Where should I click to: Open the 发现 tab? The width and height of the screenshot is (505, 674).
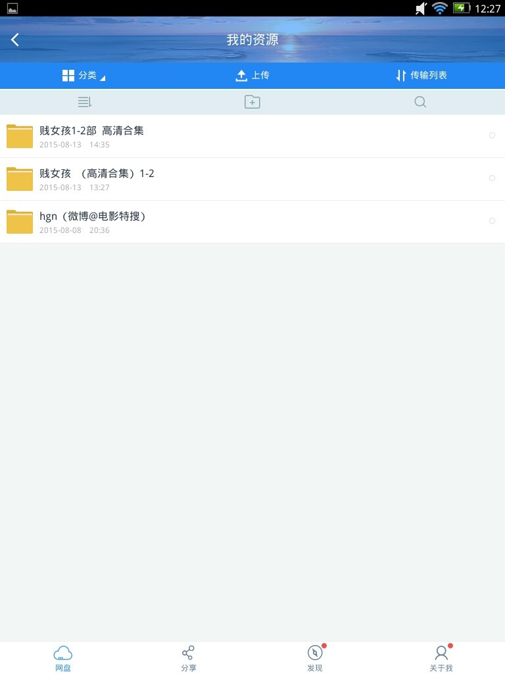(315, 658)
